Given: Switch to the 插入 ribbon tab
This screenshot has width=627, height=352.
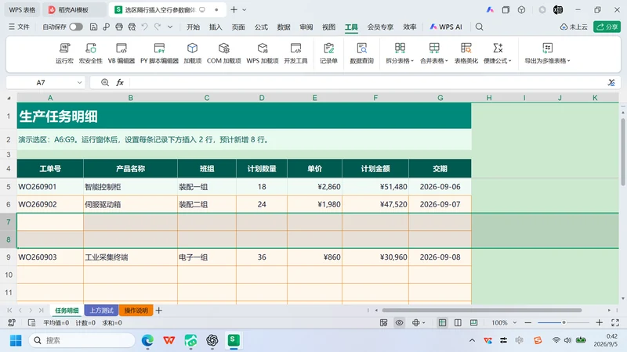Looking at the screenshot, I should coord(216,27).
